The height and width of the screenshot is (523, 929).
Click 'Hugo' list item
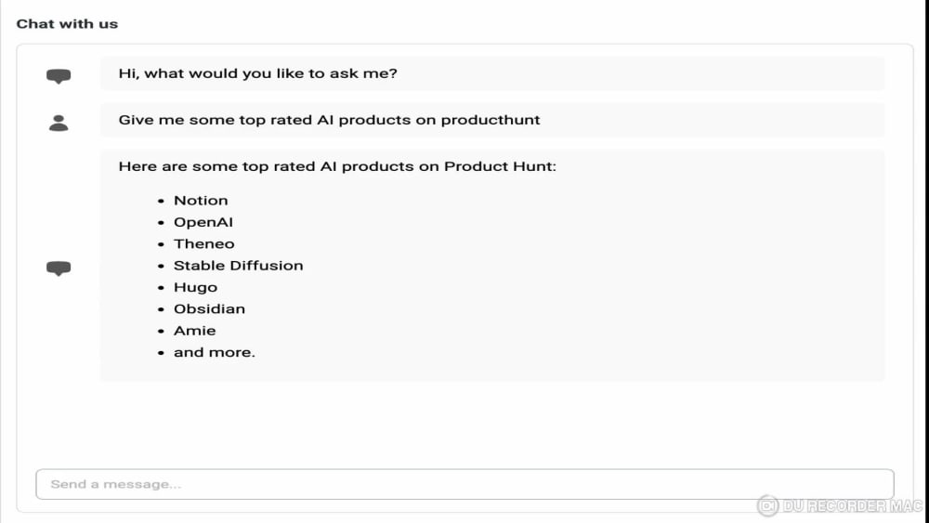195,287
